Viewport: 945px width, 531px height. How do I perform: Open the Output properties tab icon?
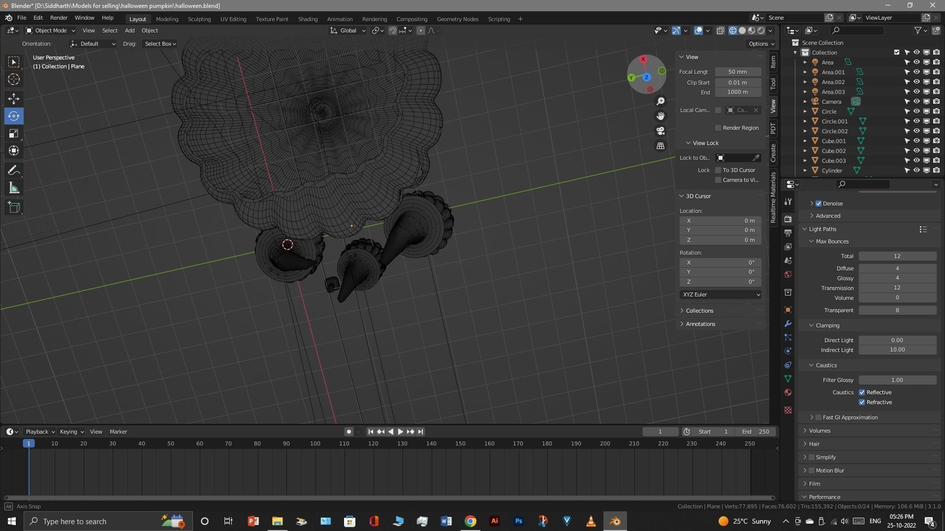click(x=788, y=233)
